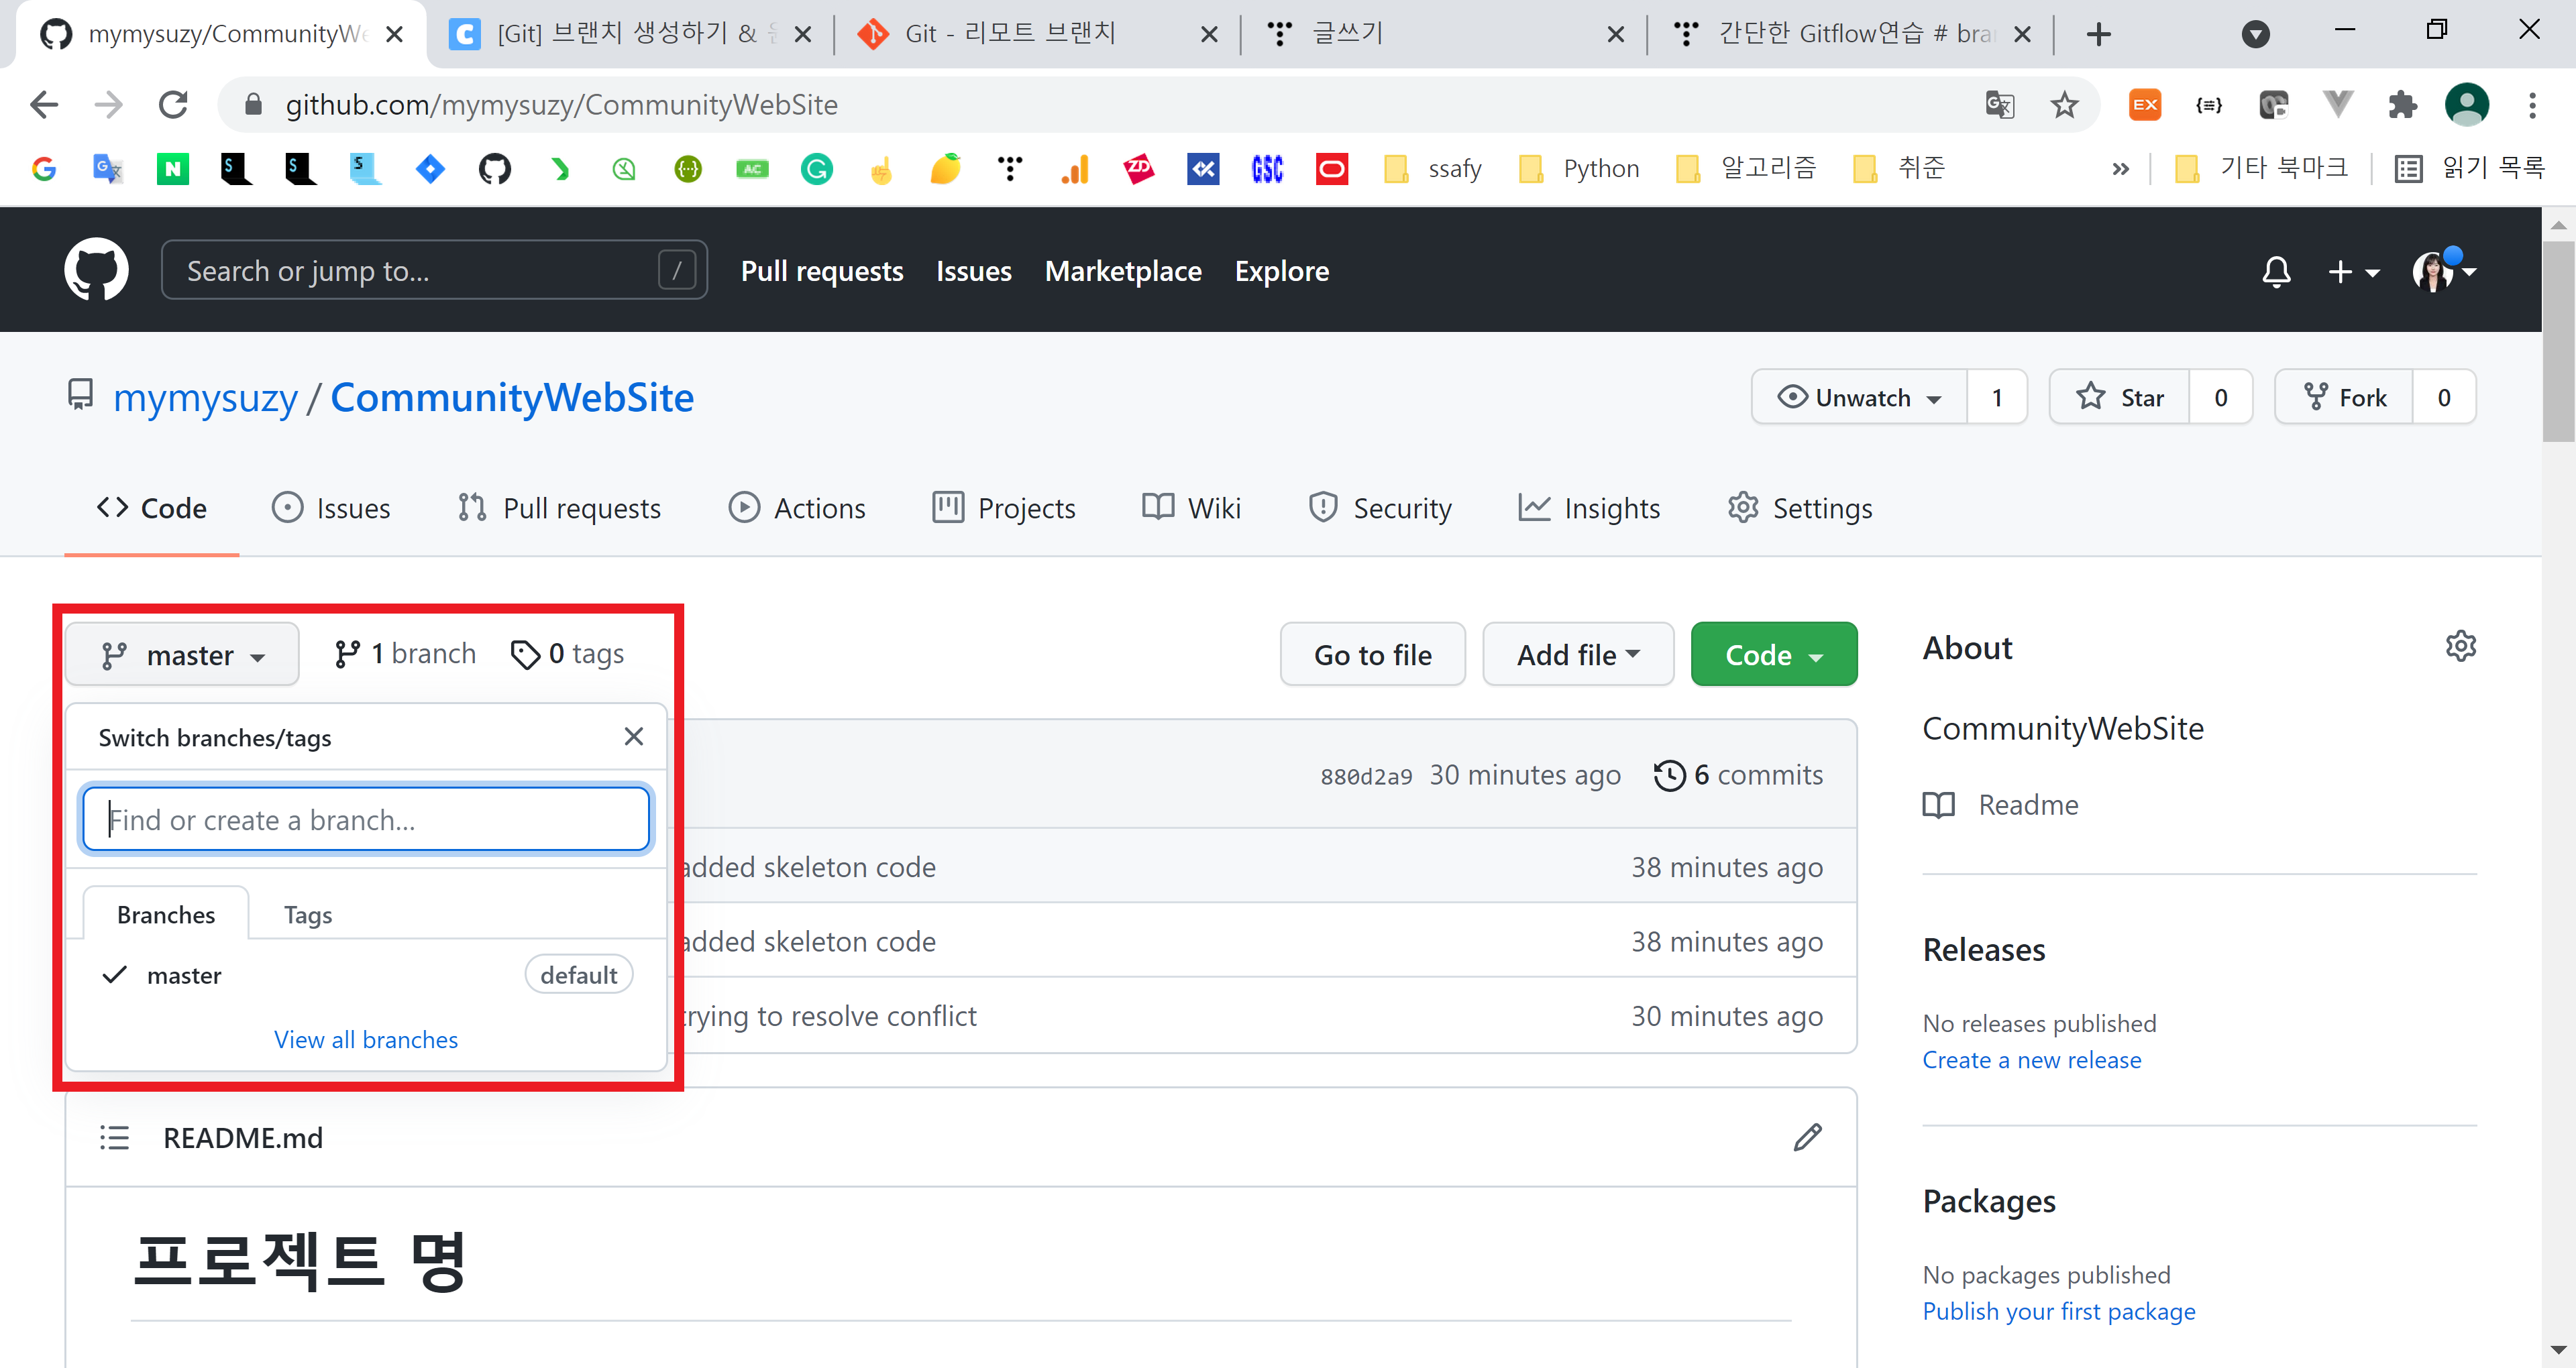Click the Chrome extensions puzzle icon

[2402, 105]
